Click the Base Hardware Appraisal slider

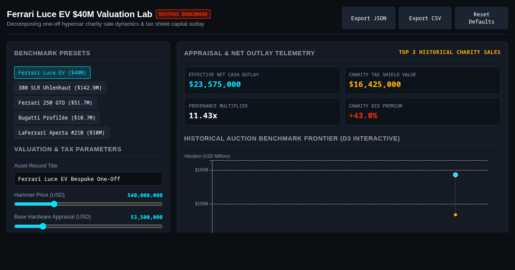point(88,226)
